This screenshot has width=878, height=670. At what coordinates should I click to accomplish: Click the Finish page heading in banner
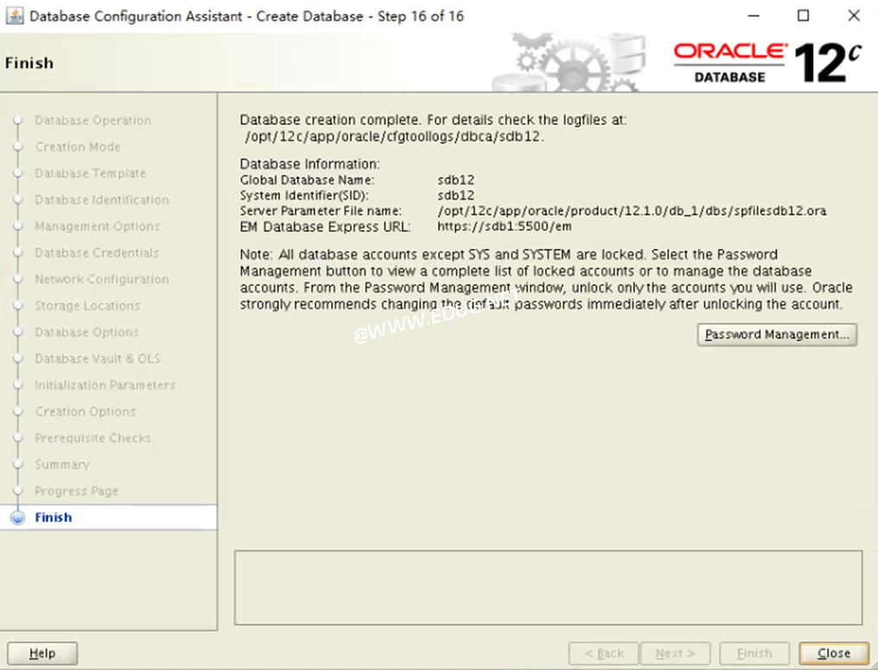click(29, 63)
